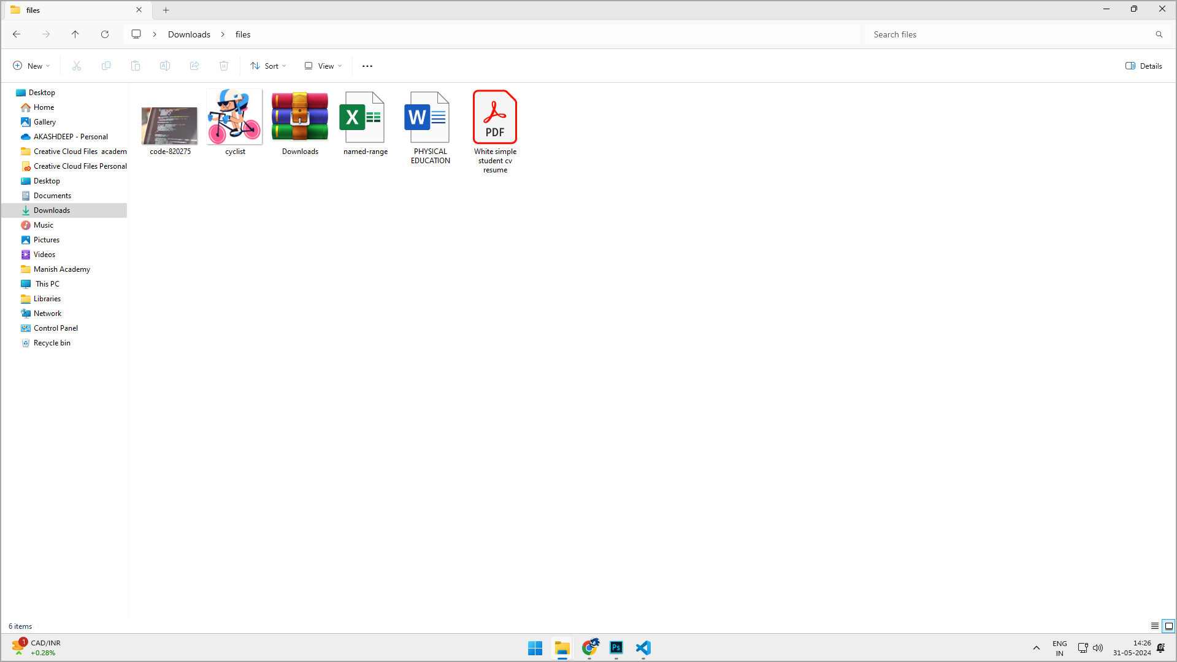Screen dimensions: 1177x662
Task: Go up one folder level
Action: coord(75,34)
